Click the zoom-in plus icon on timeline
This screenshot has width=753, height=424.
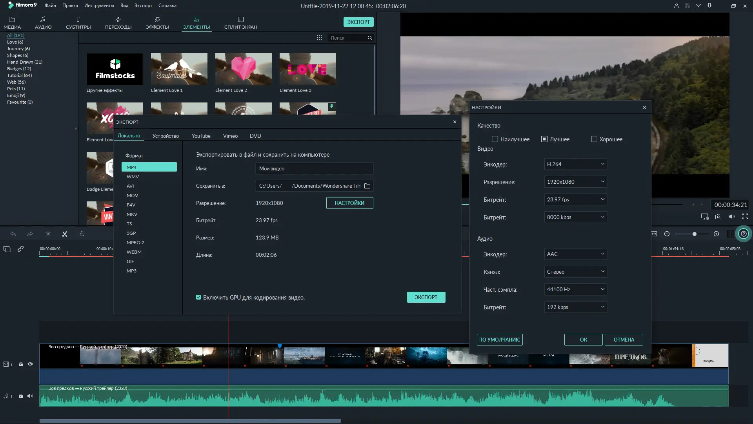click(x=716, y=234)
